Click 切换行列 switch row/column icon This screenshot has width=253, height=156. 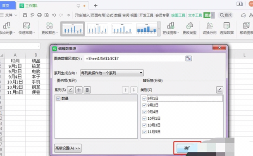(x=210, y=28)
